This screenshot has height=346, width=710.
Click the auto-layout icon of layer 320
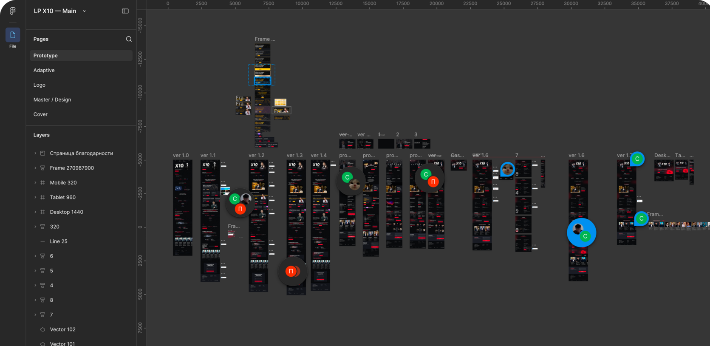(42, 227)
